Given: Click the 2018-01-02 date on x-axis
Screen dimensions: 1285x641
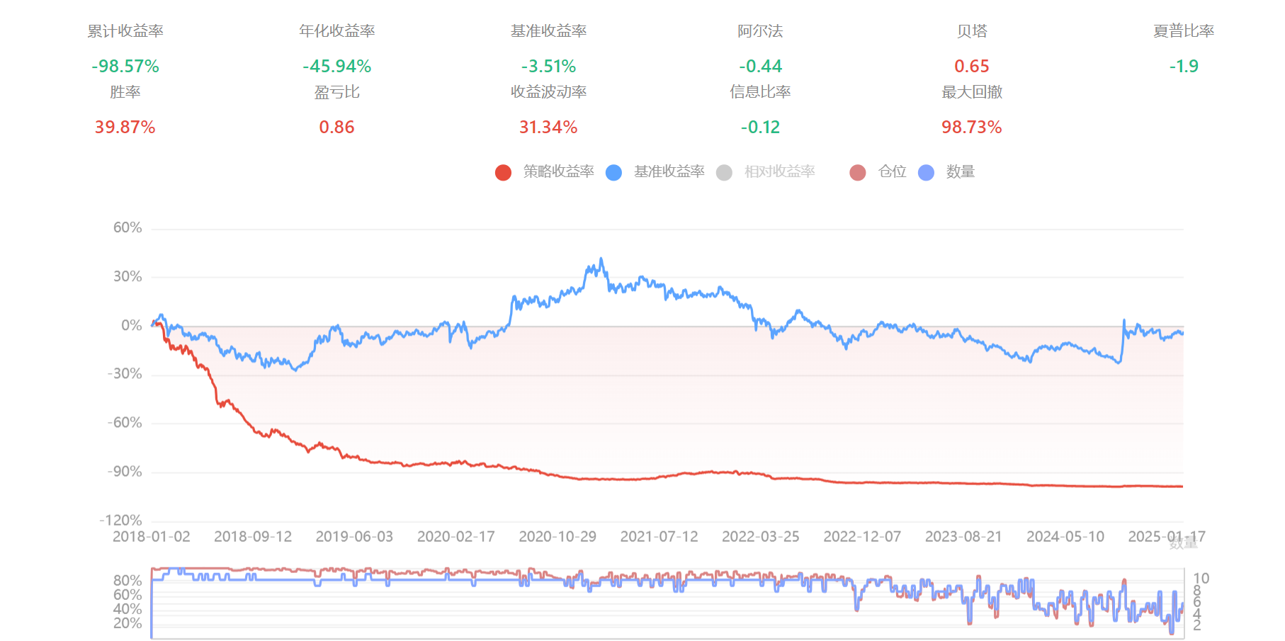Looking at the screenshot, I should click(152, 537).
